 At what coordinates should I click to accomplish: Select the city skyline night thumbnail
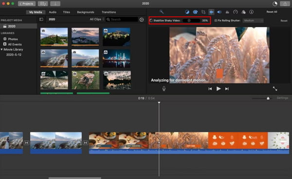pyautogui.click(x=116, y=58)
